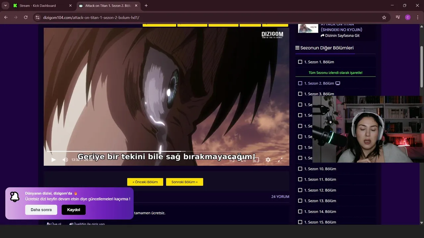The image size is (424, 238).
Task: Open the Dizinin Sayfasına Git link
Action: click(x=340, y=35)
